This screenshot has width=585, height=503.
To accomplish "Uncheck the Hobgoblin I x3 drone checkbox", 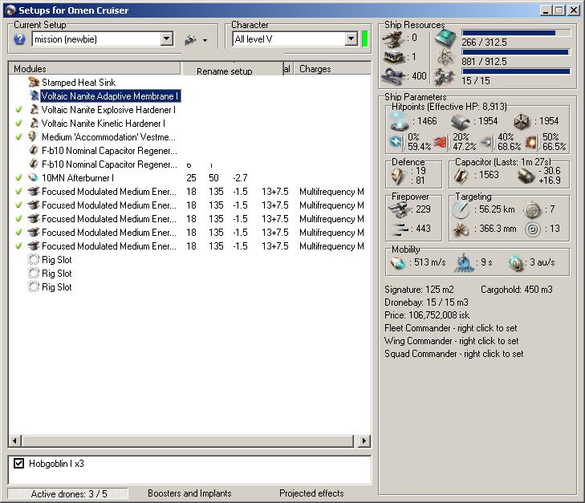I will coord(20,463).
